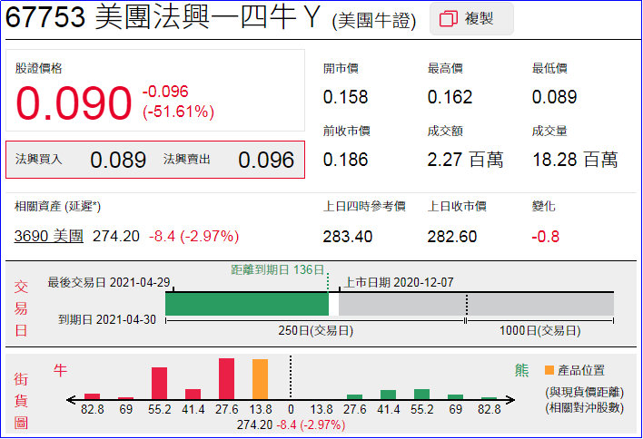This screenshot has height=439, width=643.
Task: Click the 變化 value -0.8
Action: click(x=546, y=237)
